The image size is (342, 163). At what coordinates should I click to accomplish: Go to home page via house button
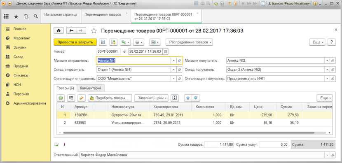(x=59, y=31)
